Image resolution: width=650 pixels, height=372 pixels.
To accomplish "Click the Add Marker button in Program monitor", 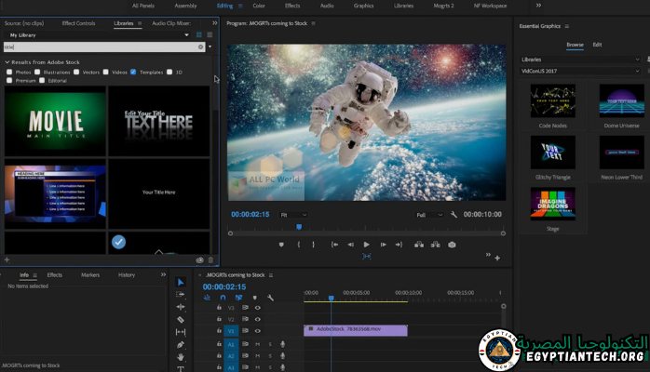I will [280, 245].
